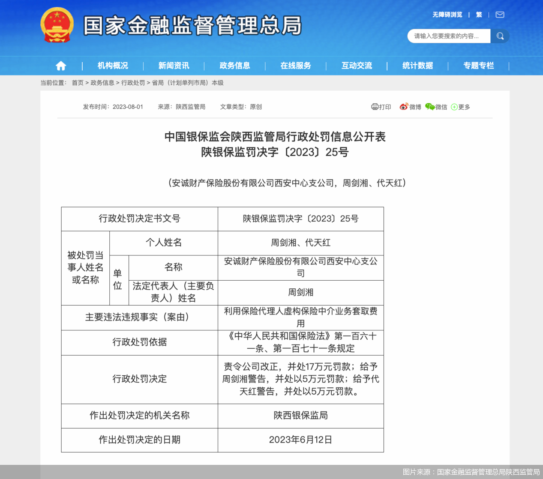Screen dimensions: 543x479
Task: Click the search magnifier icon
Action: (x=499, y=36)
